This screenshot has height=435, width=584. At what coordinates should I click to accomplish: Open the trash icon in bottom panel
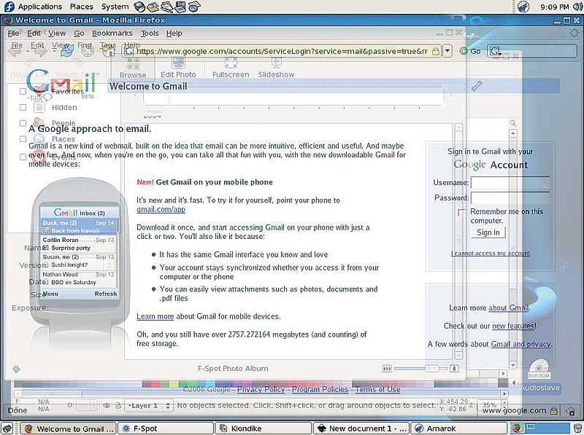pos(579,428)
